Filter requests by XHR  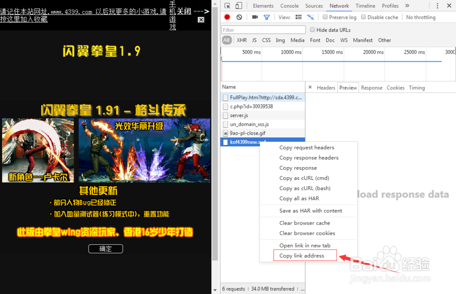click(x=242, y=40)
